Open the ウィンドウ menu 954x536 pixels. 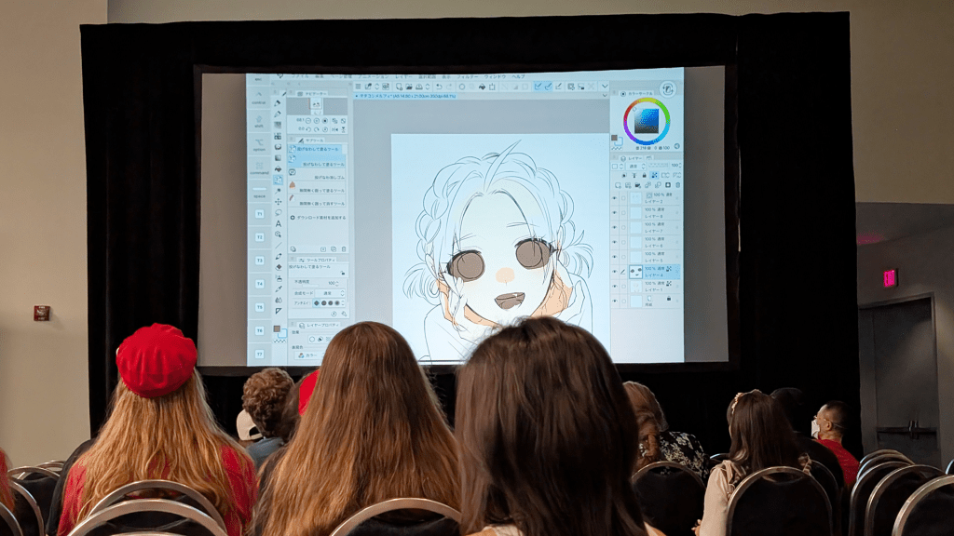click(x=497, y=76)
